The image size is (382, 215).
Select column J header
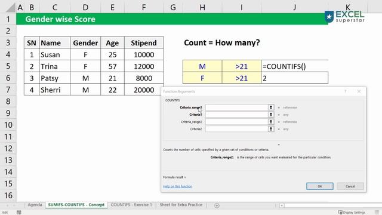tap(294, 8)
